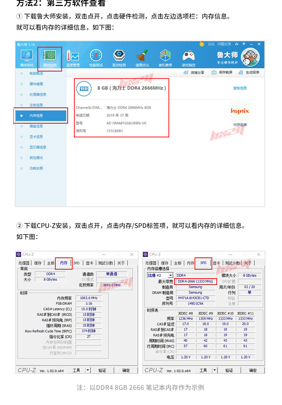Viewport: 282px width, 405px height.
Task: Open Lu Master title bar dropdown menu arrow
Action: (244, 44)
